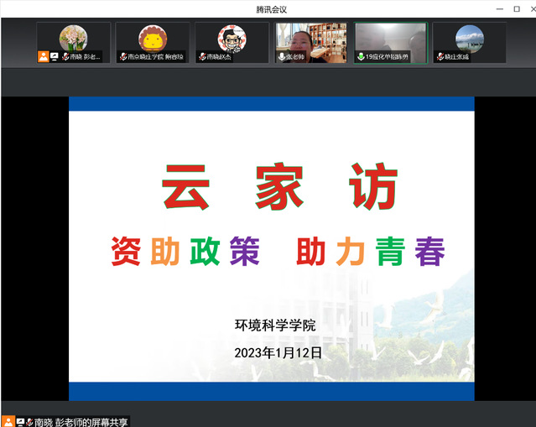The image size is (536, 427).
Task: Select 张老师 live video thumbnail
Action: coord(310,40)
